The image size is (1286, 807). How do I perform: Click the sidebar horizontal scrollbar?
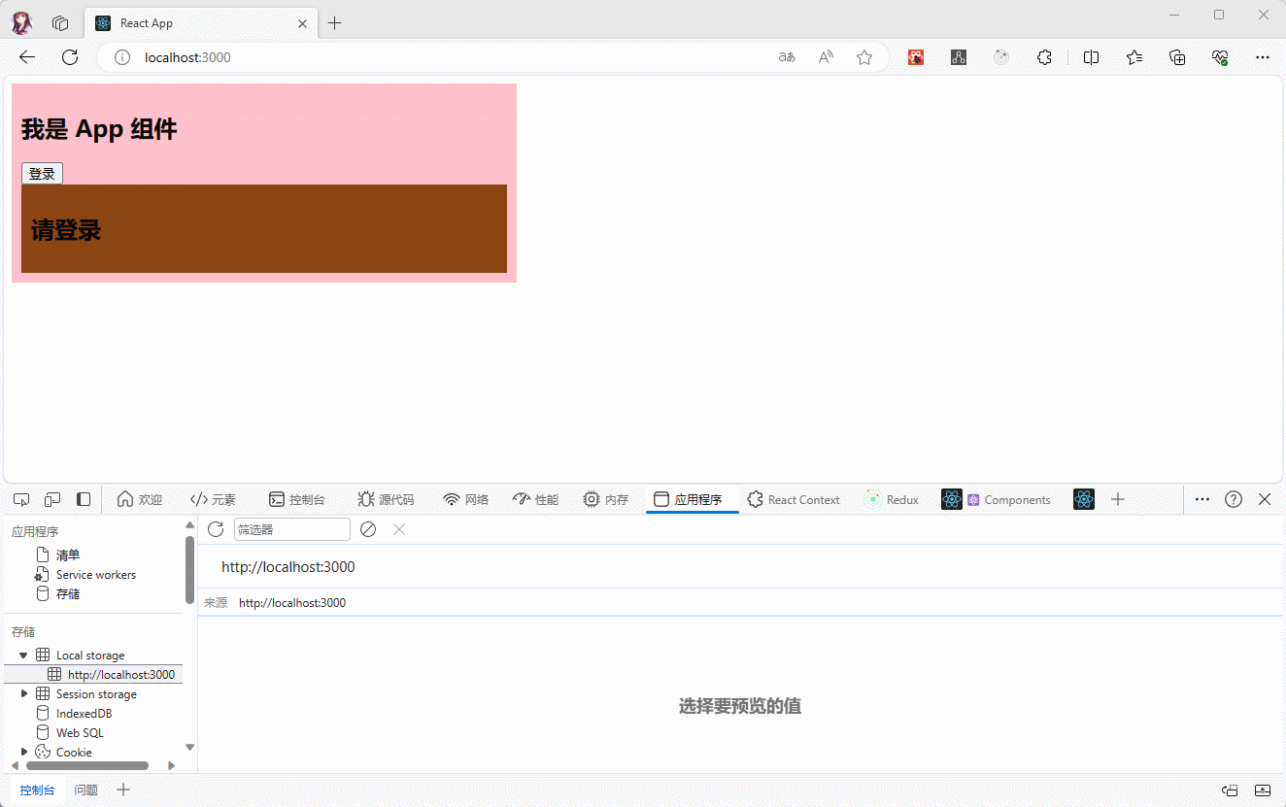87,765
